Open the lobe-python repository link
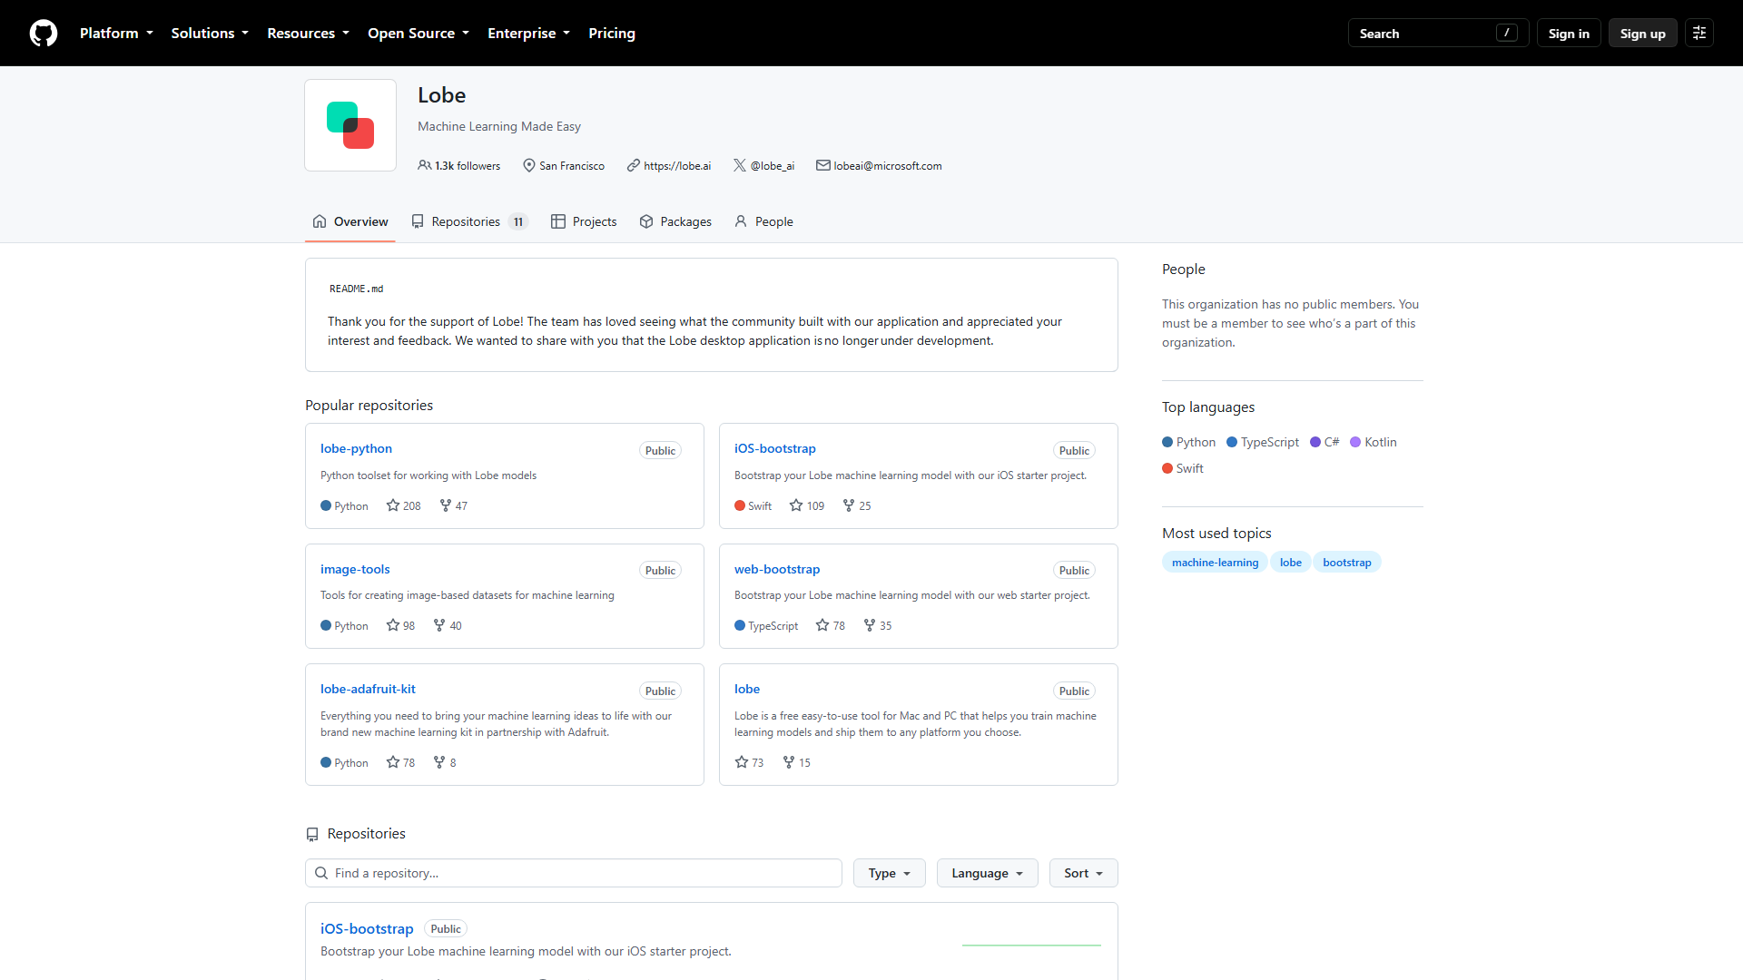The image size is (1743, 980). click(x=356, y=448)
